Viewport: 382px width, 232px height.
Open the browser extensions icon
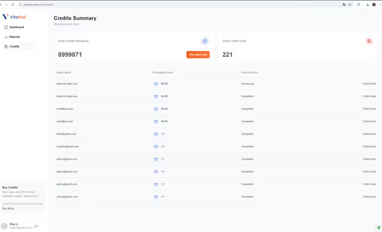click(359, 5)
